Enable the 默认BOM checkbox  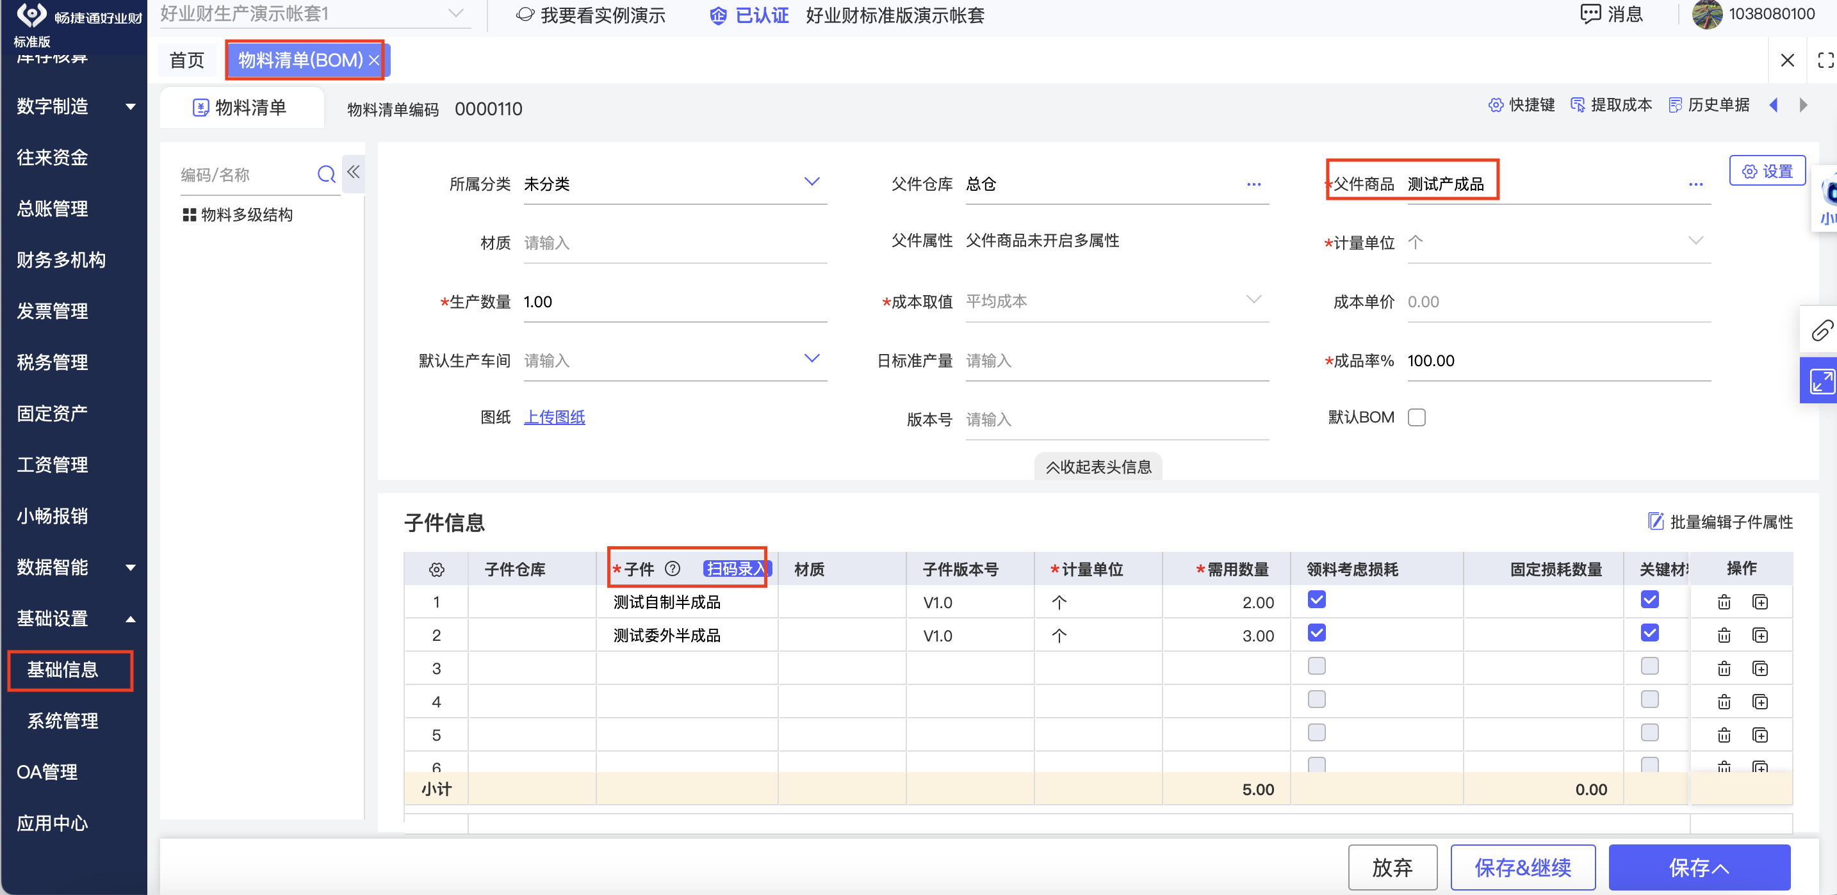pos(1416,417)
